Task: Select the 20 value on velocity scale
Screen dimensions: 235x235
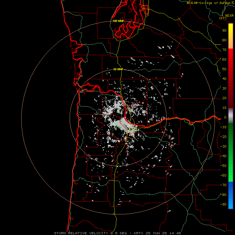Action: [224, 98]
